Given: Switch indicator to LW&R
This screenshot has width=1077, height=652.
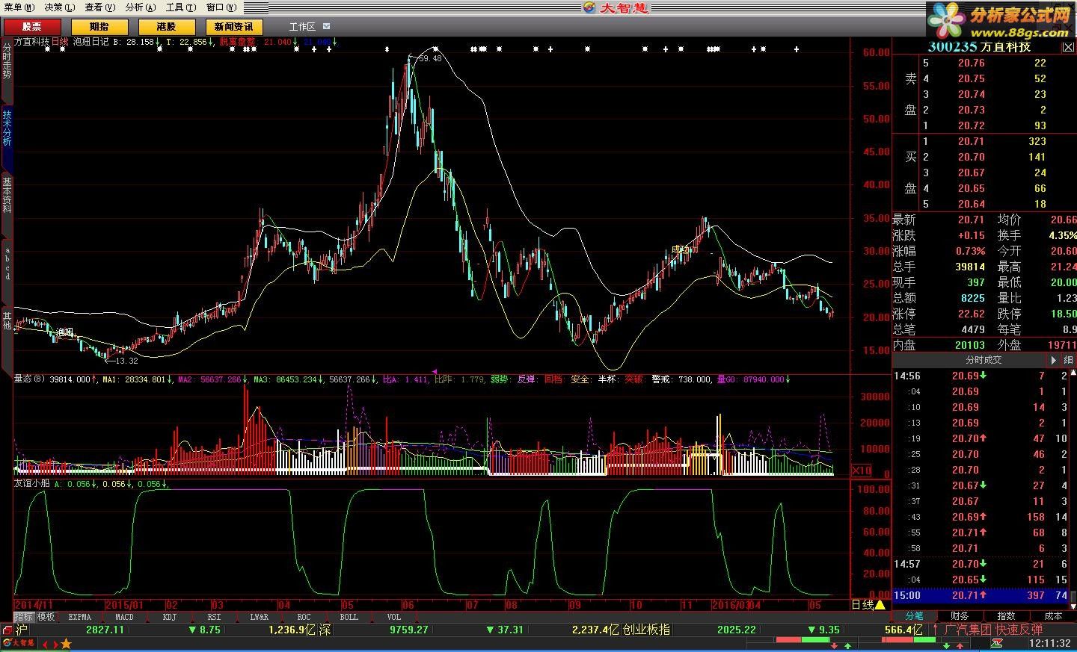Looking at the screenshot, I should pyautogui.click(x=259, y=617).
